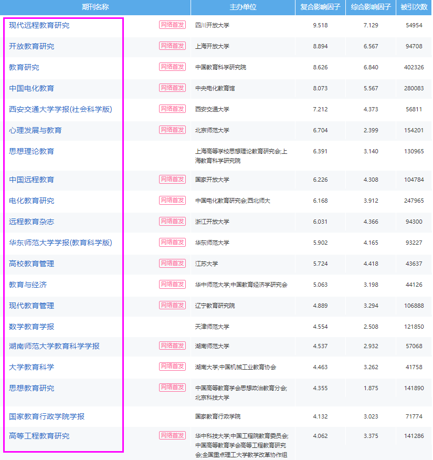
Task: Open journal link 思想教育研究
Action: click(31, 388)
